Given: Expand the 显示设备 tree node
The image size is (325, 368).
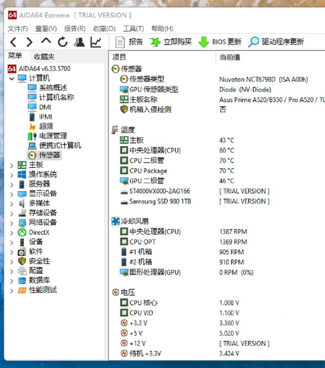Looking at the screenshot, I should pos(11,193).
